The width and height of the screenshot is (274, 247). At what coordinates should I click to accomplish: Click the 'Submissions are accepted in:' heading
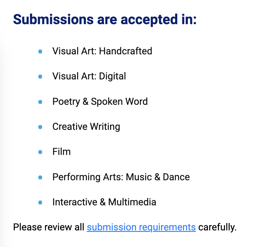pyautogui.click(x=105, y=19)
